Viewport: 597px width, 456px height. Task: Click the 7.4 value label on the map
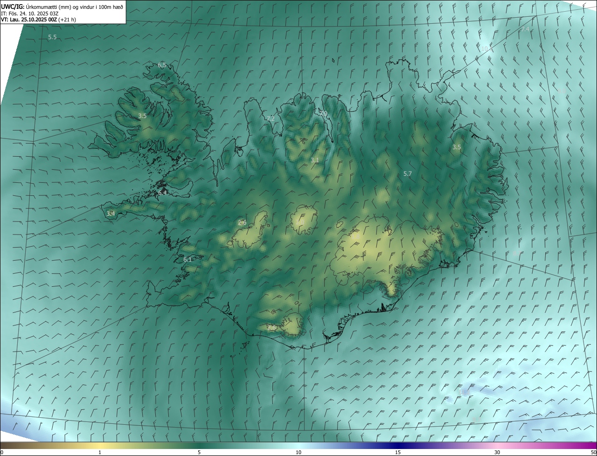pyautogui.click(x=526, y=29)
